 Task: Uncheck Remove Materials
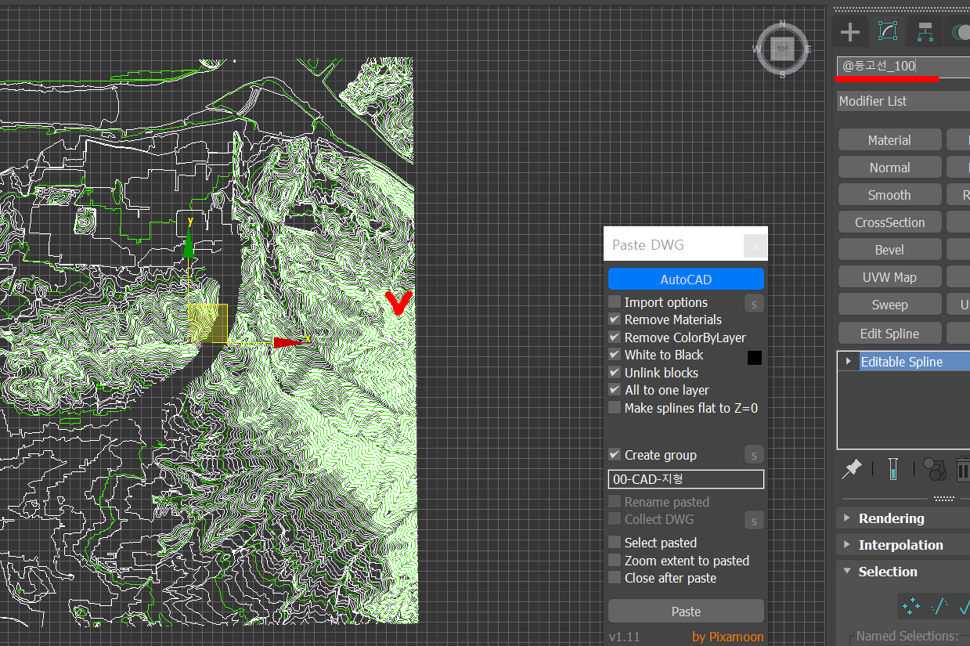pos(615,319)
